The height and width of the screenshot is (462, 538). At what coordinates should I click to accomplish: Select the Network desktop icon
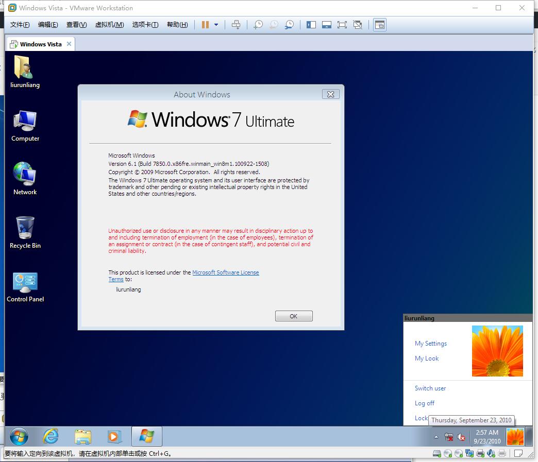click(x=25, y=179)
